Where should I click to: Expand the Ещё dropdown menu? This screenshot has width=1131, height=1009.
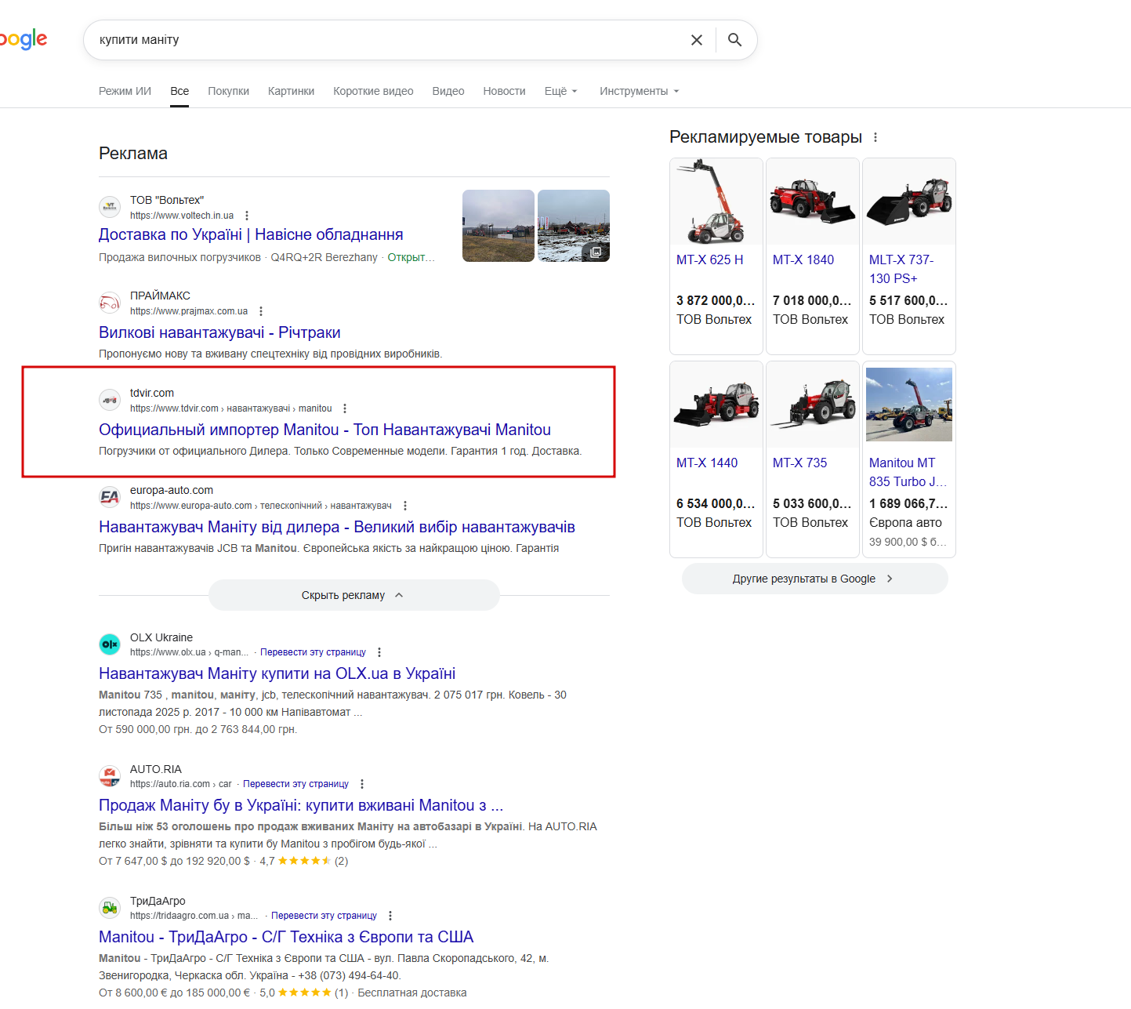pos(561,91)
